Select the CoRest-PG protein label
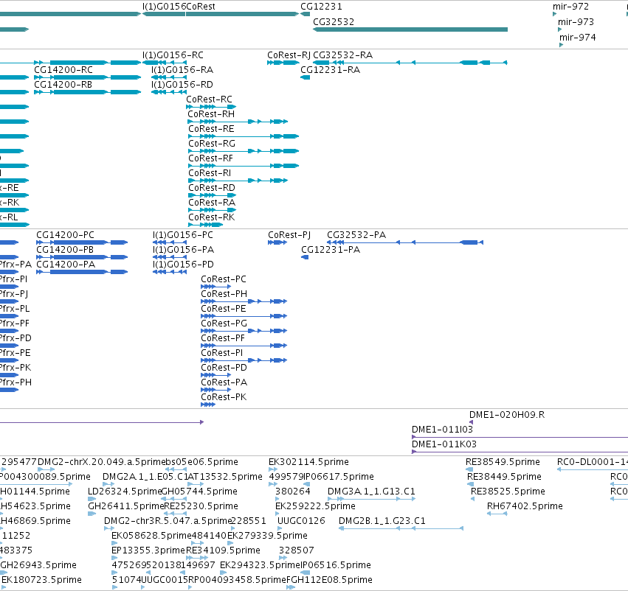The height and width of the screenshot is (591, 628). pos(224,324)
